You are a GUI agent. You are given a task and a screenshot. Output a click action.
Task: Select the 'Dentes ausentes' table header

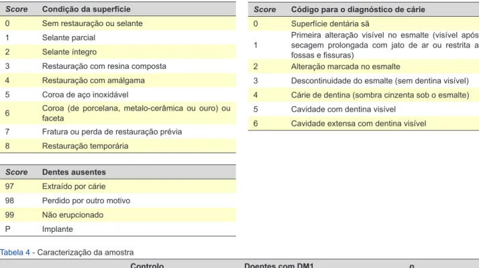click(74, 172)
